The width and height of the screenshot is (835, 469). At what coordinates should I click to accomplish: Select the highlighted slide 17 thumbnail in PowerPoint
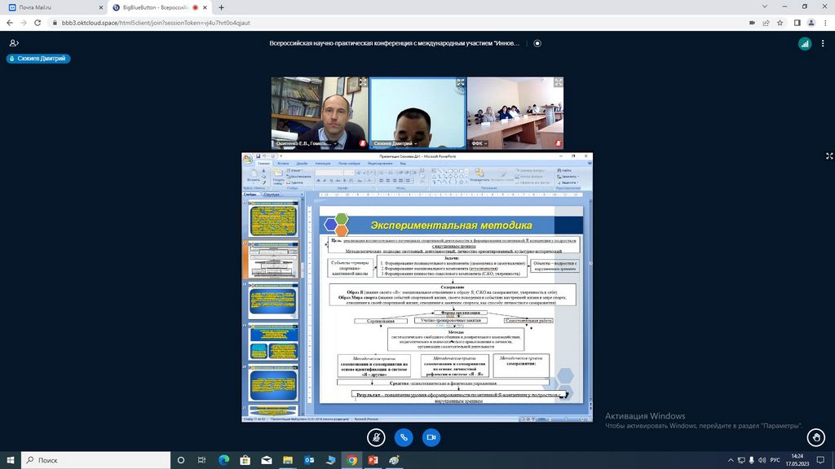tap(273, 260)
